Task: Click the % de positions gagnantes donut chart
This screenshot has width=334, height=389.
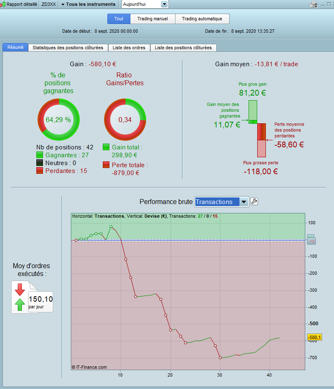Action: [59, 120]
